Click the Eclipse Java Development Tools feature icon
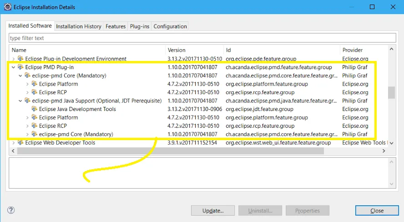Viewport: 404px width, 222px height. (x=34, y=109)
